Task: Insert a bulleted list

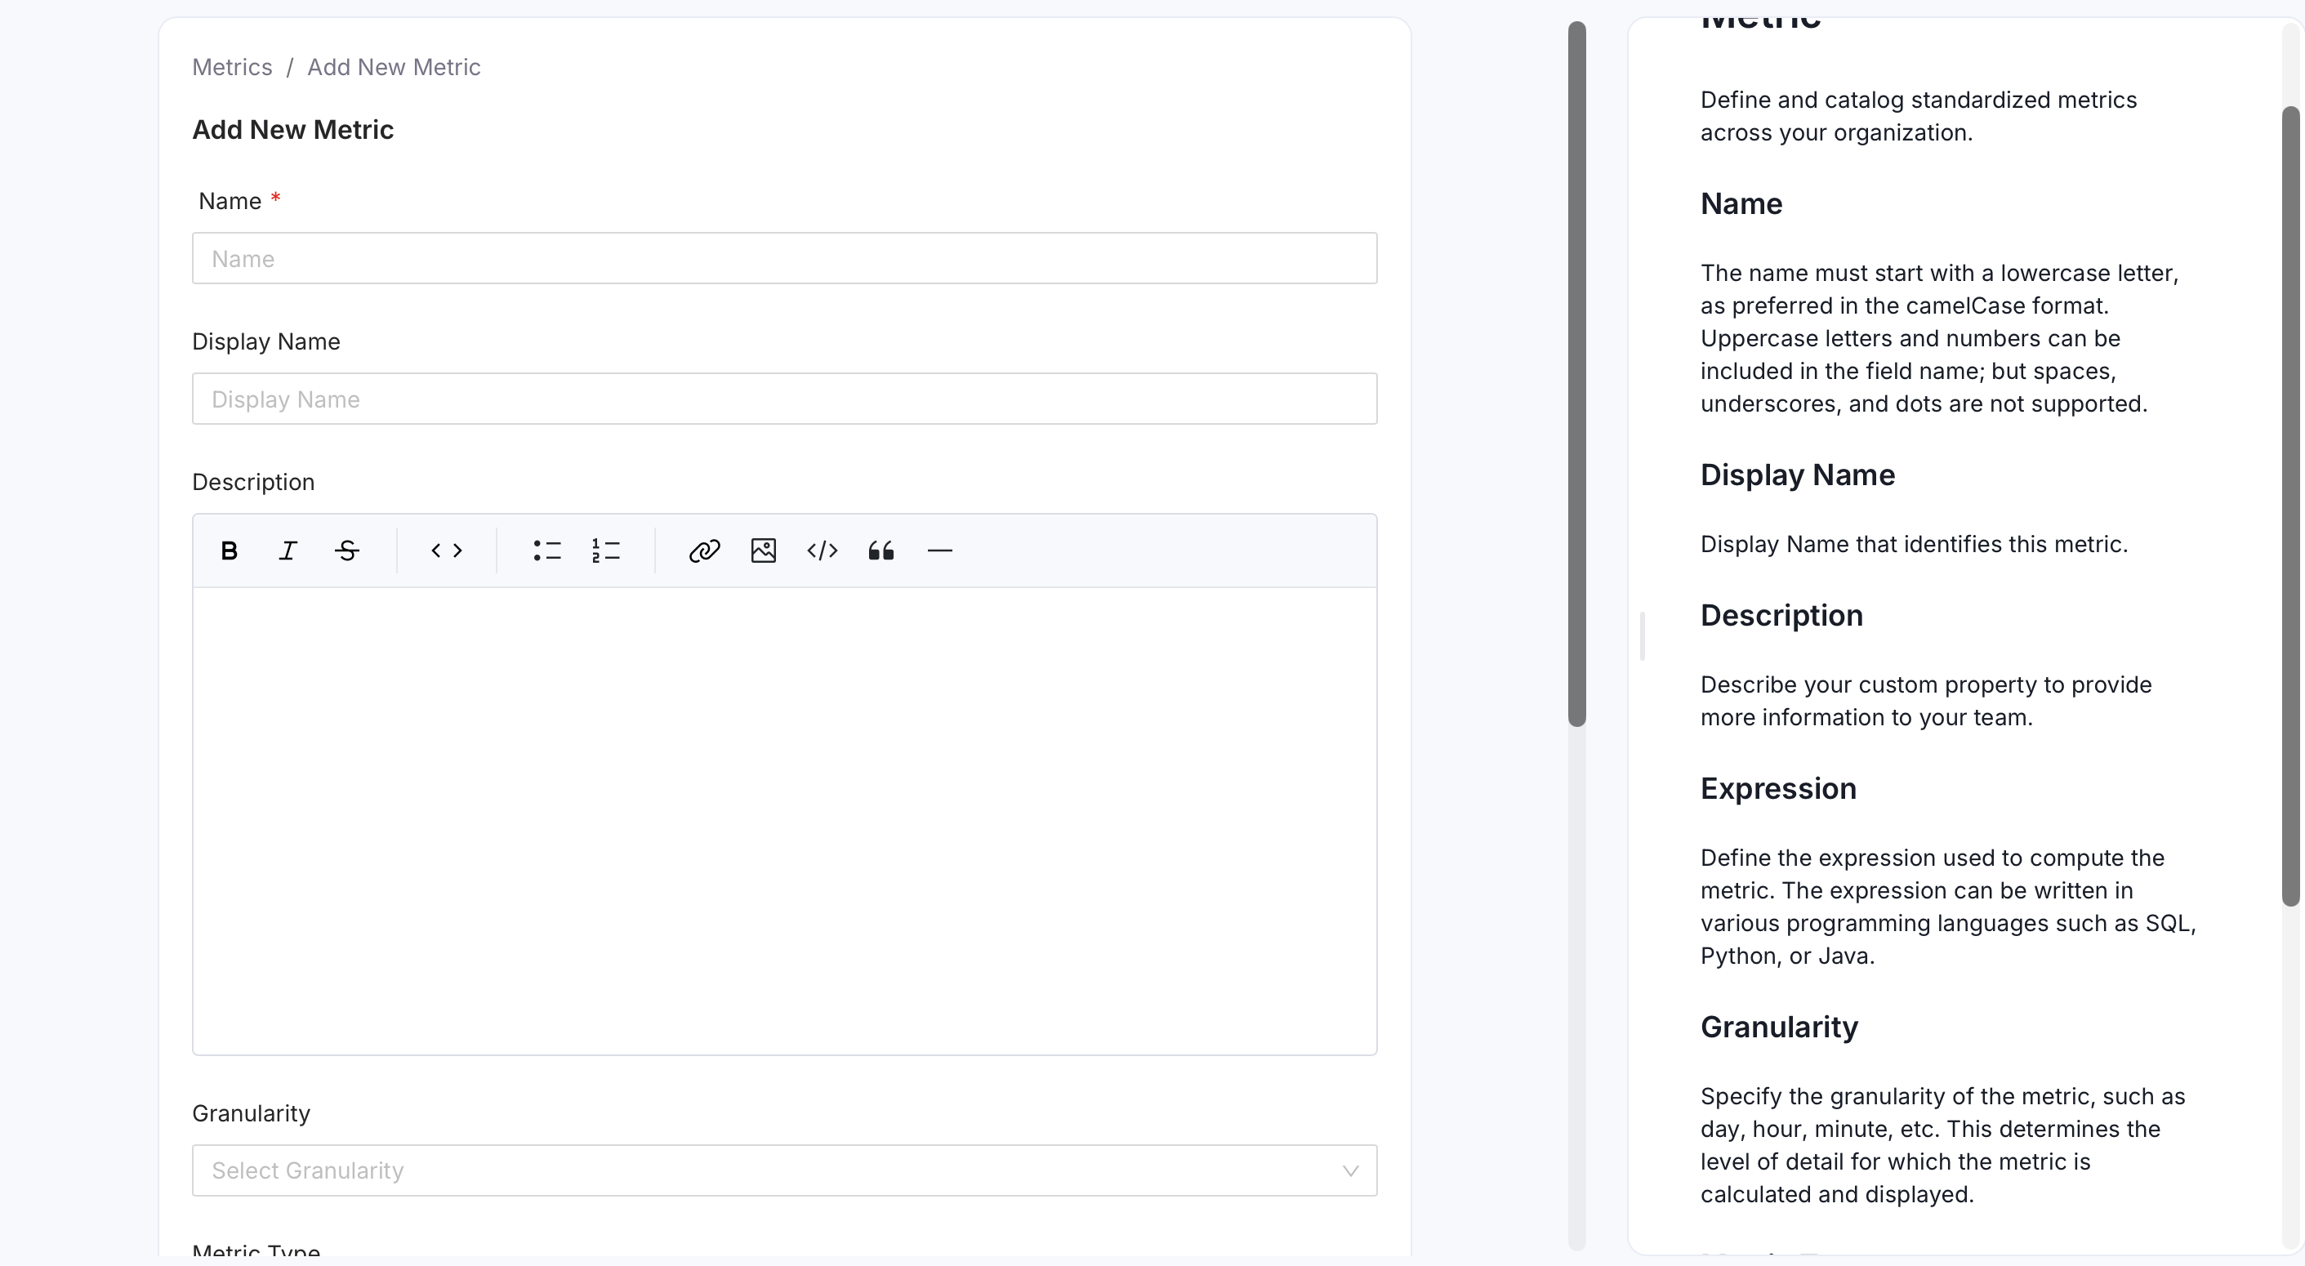Action: tap(546, 551)
